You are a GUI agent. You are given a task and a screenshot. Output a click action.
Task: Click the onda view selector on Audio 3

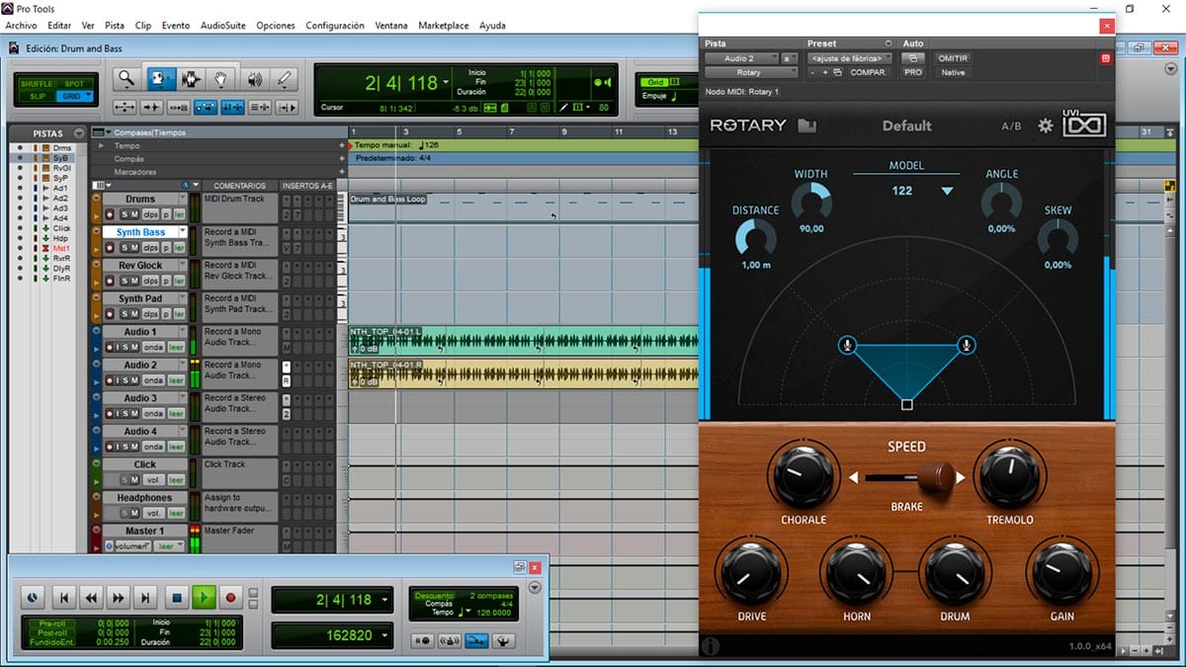(153, 413)
